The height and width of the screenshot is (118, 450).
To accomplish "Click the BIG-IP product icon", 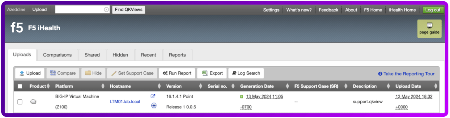I will tap(33, 102).
